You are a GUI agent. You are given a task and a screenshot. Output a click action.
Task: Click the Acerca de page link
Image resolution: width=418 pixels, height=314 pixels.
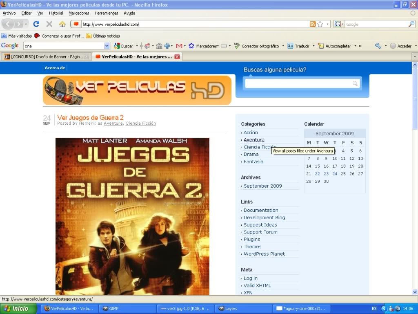point(55,68)
